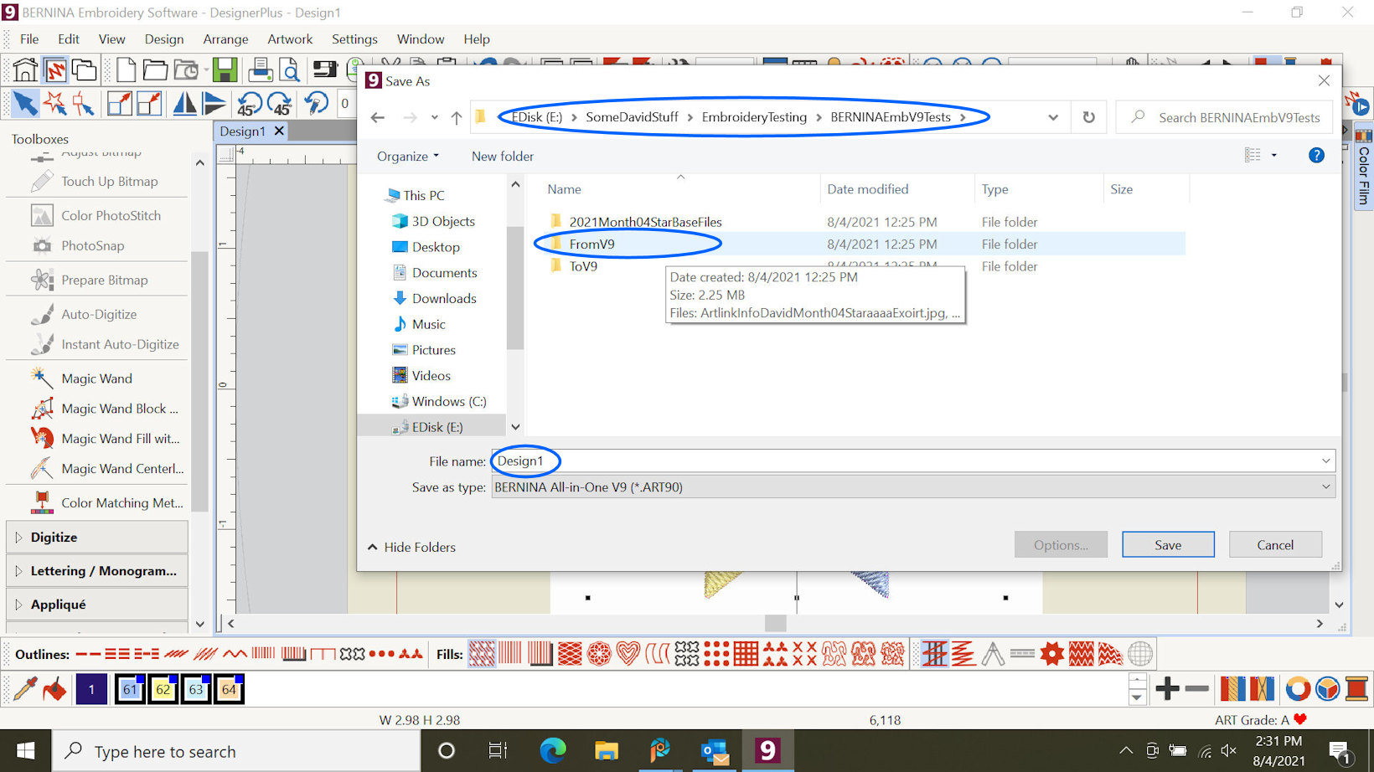This screenshot has width=1374, height=772.
Task: Expand the Appliqué toolbox section
Action: point(97,605)
